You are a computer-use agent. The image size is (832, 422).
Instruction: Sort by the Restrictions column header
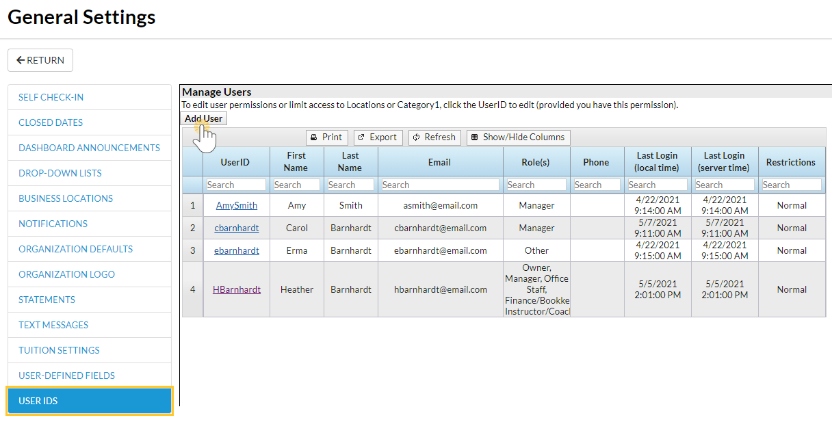[x=791, y=162]
